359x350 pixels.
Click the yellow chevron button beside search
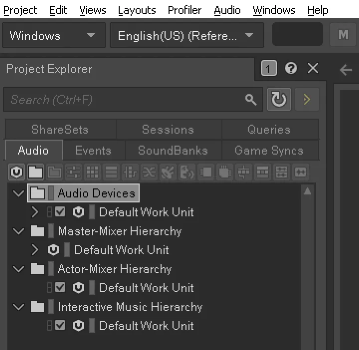pos(307,100)
